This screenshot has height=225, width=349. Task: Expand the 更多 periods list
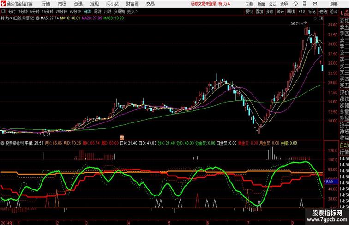click(132, 12)
